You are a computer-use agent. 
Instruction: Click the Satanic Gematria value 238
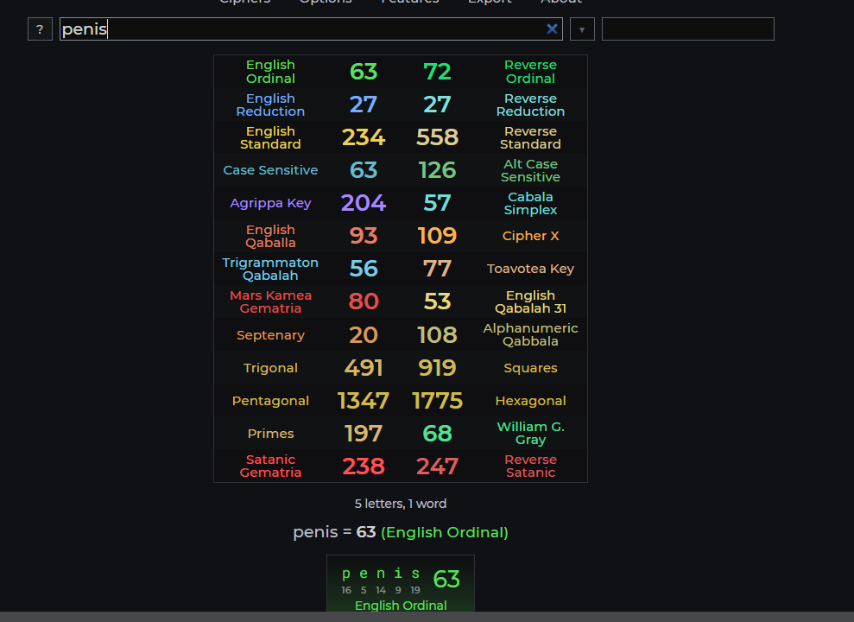coord(364,466)
